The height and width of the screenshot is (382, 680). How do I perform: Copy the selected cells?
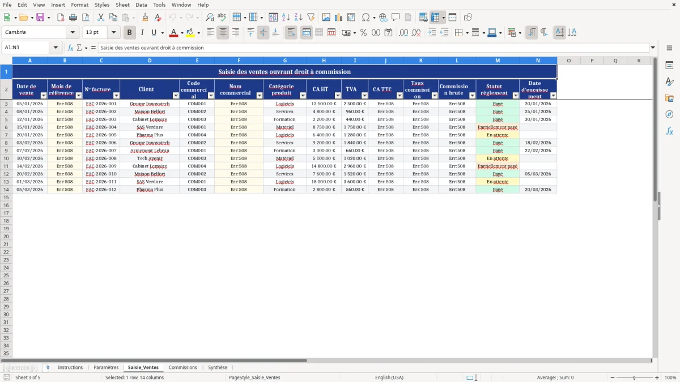(x=113, y=18)
